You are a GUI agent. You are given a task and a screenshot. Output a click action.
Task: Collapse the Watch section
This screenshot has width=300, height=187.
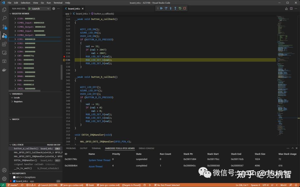point(16,119)
